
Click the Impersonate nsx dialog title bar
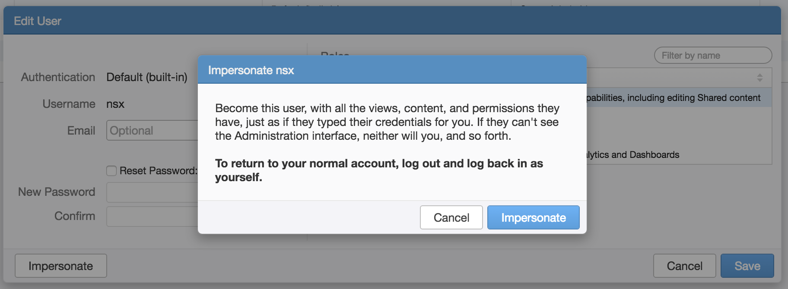(392, 70)
